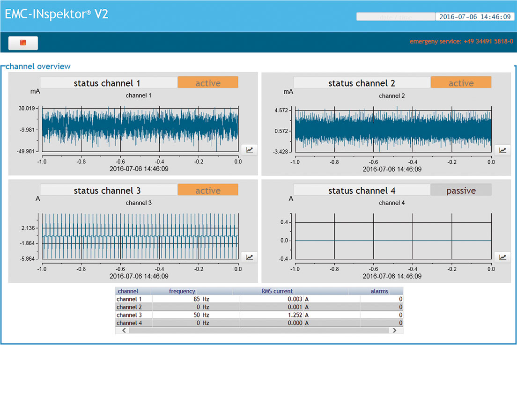Open channel 3 chart detail icon

(x=249, y=257)
